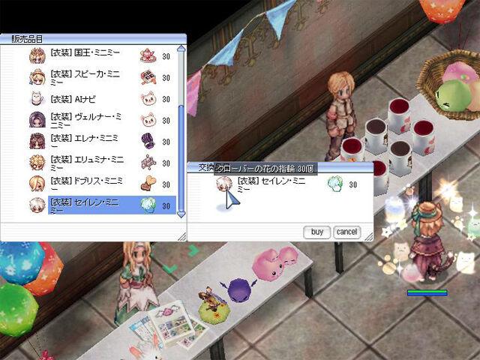480x360 pixels.
Task: Click the green Poring in the basket
Action: [x=453, y=95]
